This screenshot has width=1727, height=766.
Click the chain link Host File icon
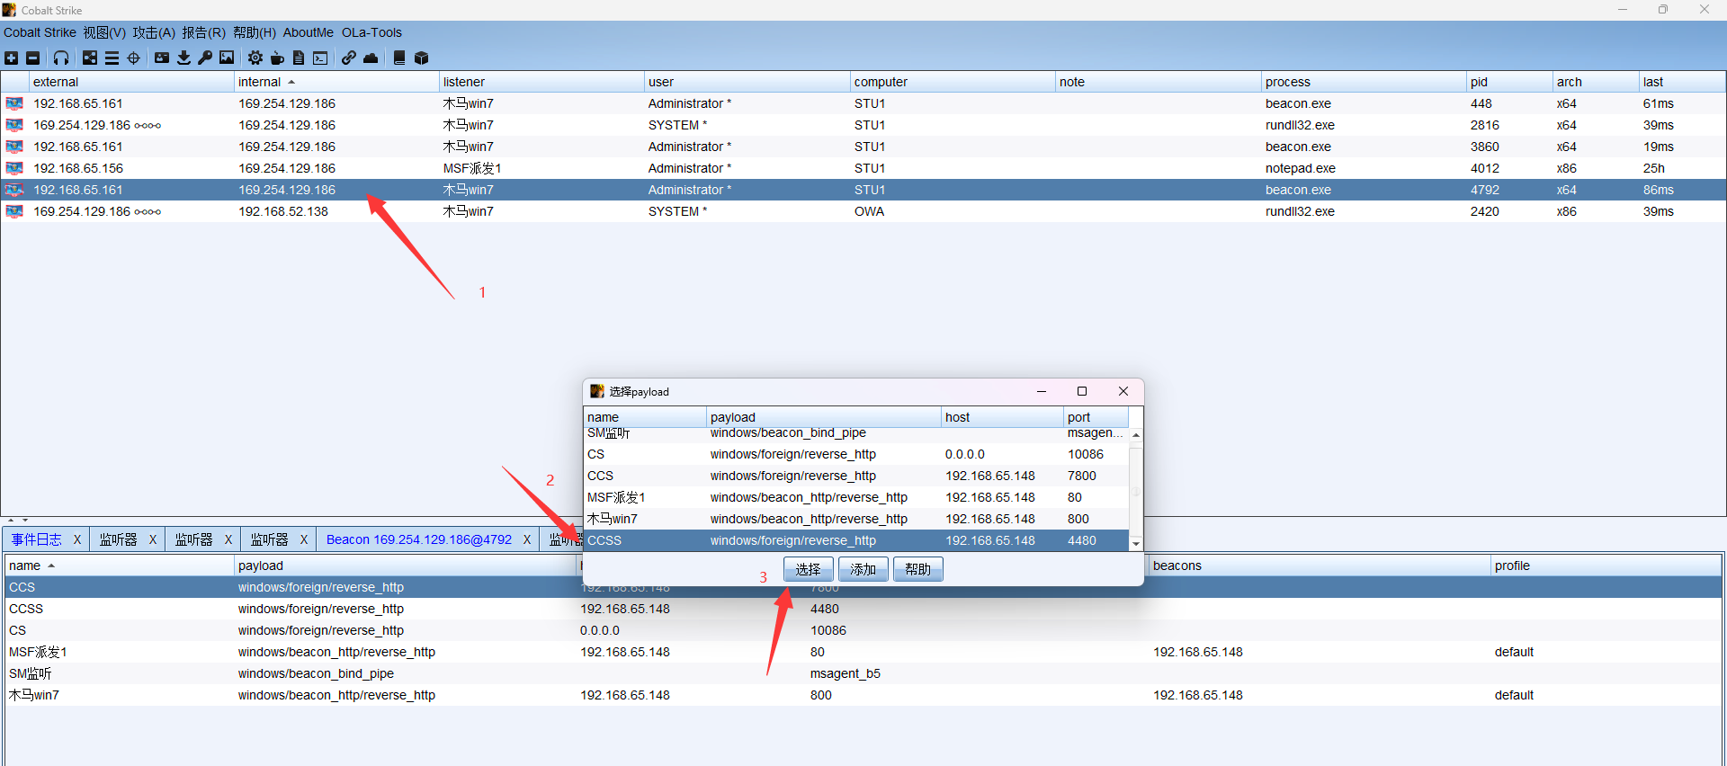(348, 58)
